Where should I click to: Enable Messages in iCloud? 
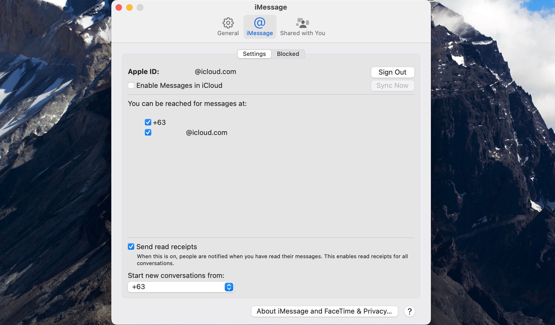point(131,85)
